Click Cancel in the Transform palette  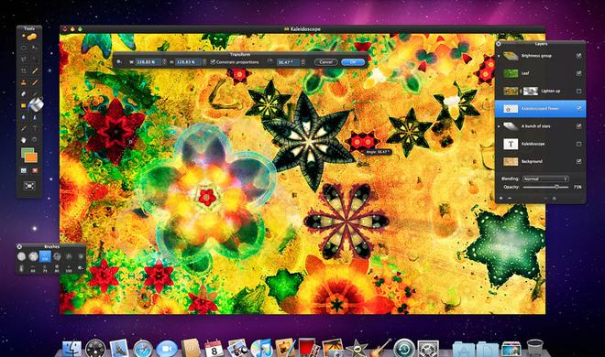326,62
